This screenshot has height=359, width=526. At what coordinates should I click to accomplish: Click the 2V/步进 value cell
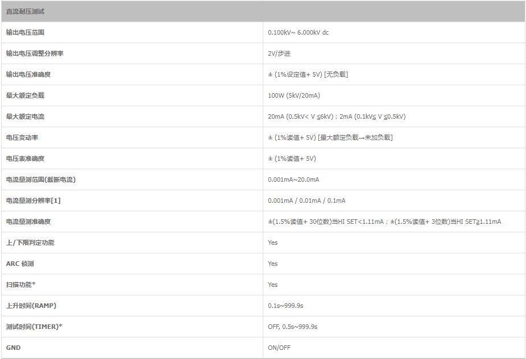pos(279,53)
